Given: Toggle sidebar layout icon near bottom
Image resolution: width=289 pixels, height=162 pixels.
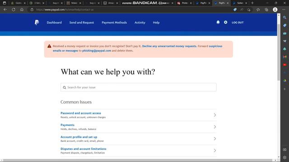Looking at the screenshot, I should tap(285, 149).
